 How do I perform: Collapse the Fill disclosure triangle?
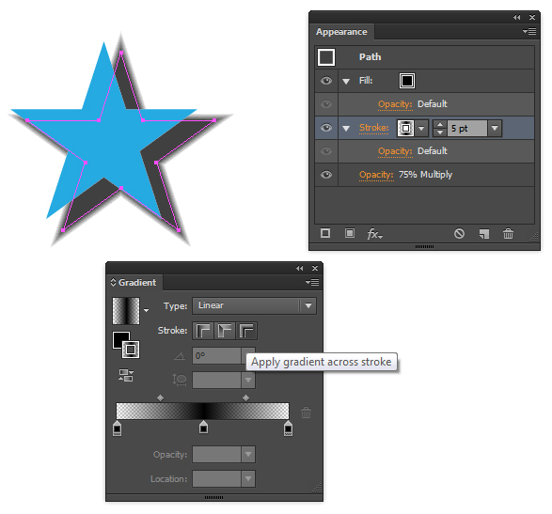[346, 81]
